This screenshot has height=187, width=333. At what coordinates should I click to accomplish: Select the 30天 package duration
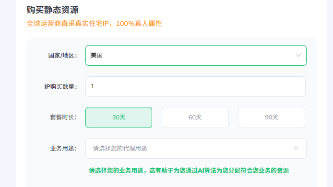[119, 117]
